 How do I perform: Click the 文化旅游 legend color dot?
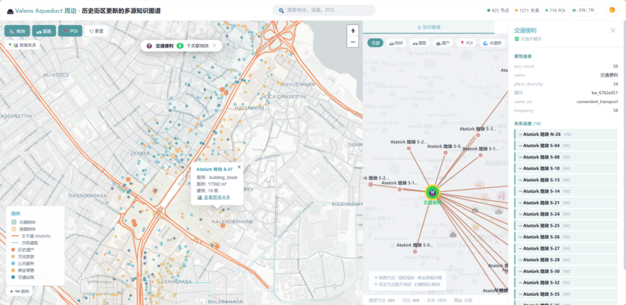click(x=14, y=256)
